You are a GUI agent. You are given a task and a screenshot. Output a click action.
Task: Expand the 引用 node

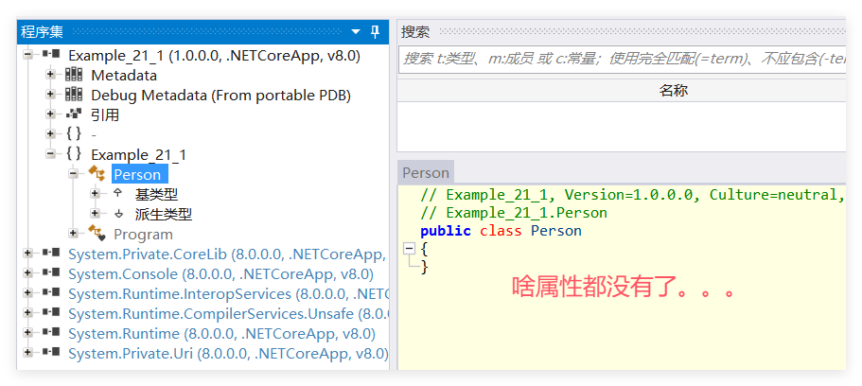click(50, 114)
